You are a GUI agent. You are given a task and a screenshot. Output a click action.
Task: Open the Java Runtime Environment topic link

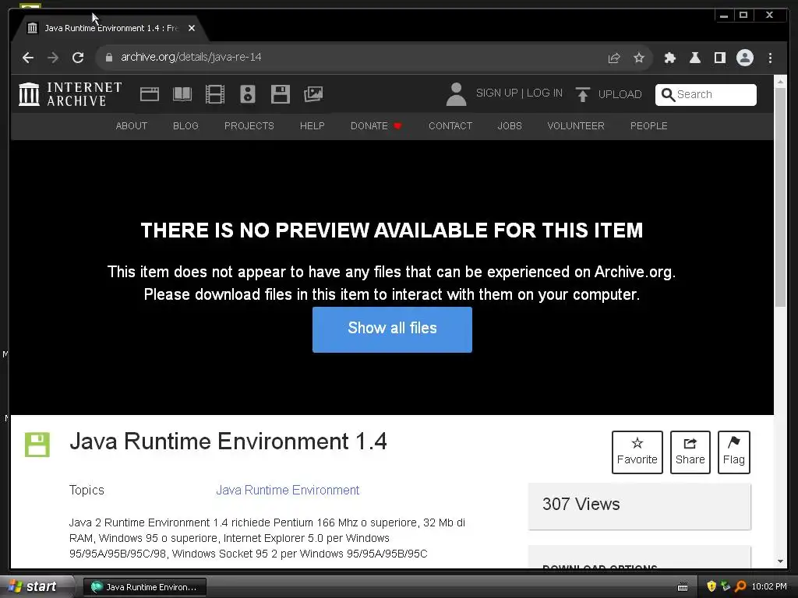[x=288, y=491]
